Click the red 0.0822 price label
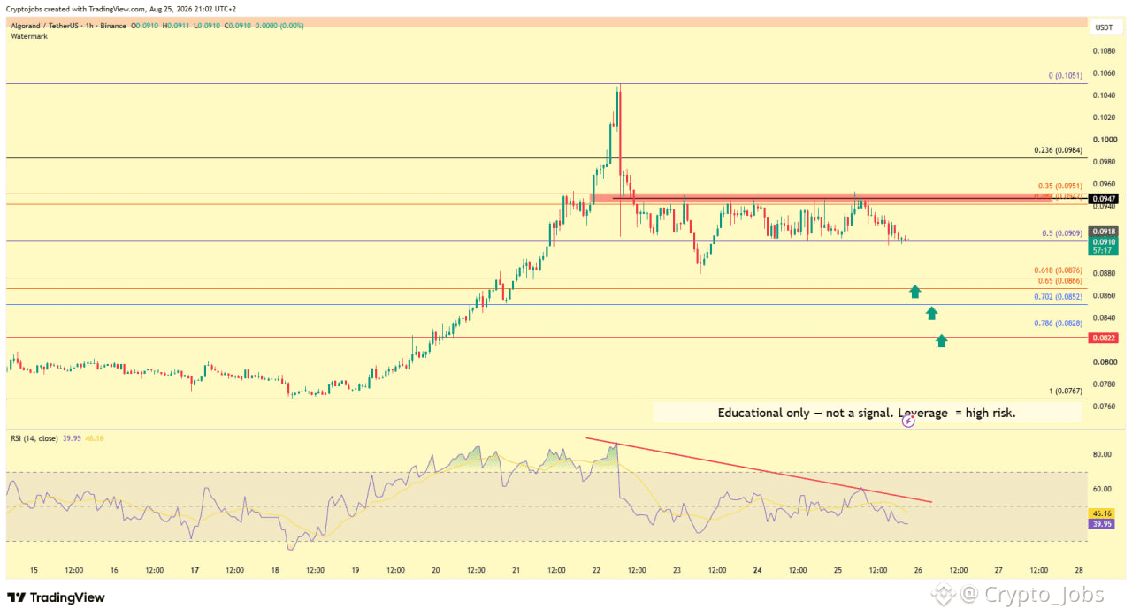Viewport: 1132px width, 616px height. [1105, 338]
